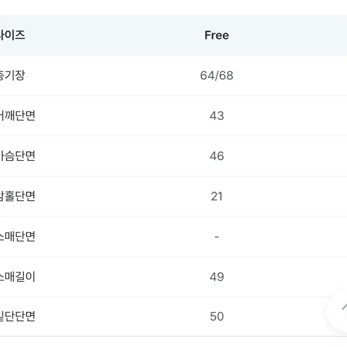Click the 64/68 length value
This screenshot has width=347, height=347.
click(217, 76)
